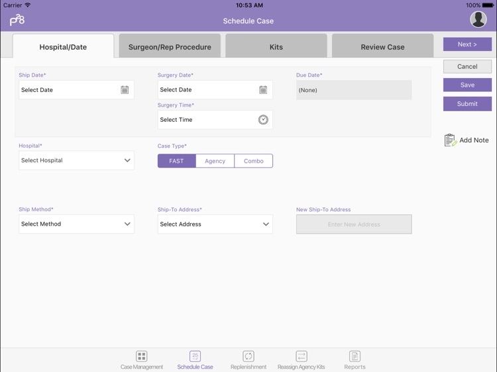This screenshot has height=372, width=497.
Task: Open Case Management grid icon
Action: 141,356
